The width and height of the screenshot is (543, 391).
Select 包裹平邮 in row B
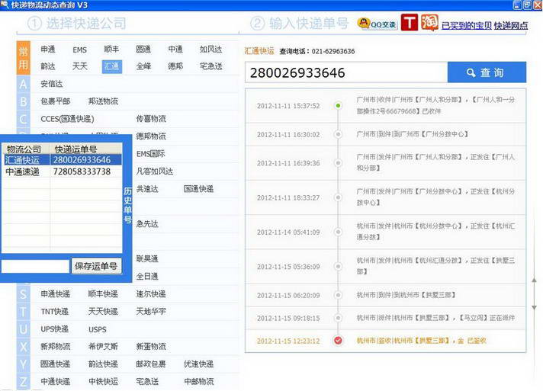(x=56, y=101)
